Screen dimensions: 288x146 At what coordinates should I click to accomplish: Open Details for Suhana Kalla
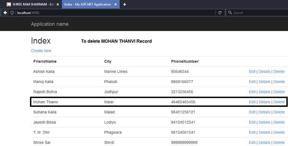pyautogui.click(x=265, y=112)
